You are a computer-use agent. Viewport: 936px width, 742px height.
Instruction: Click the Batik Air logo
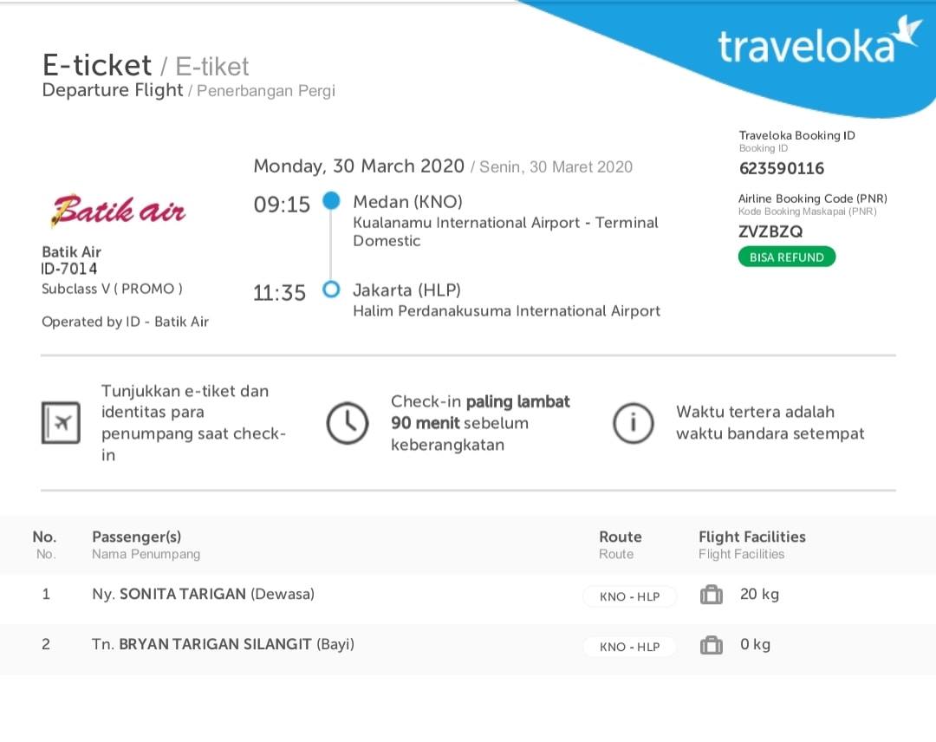tap(119, 211)
